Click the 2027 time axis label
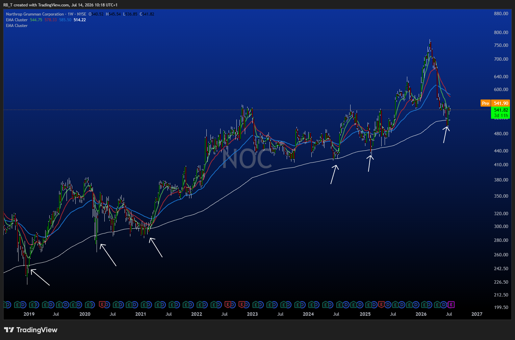Image resolution: width=515 pixels, height=340 pixels. pos(477,314)
